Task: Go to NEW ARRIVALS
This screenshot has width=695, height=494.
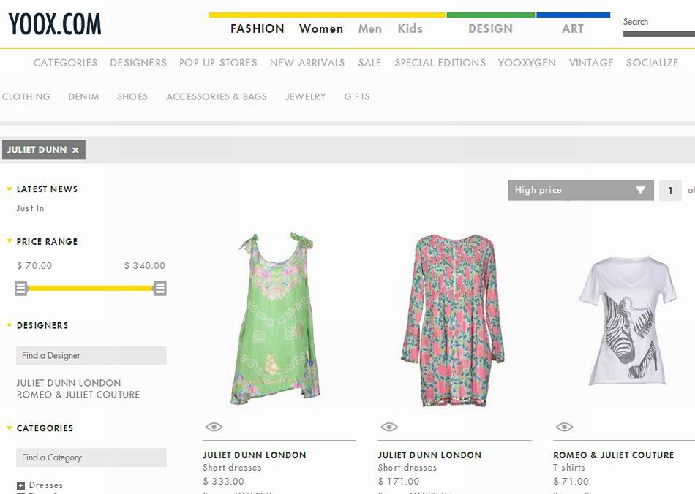Action: [x=307, y=63]
